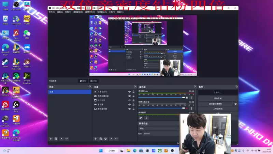Open NVIDIA Broadcast desktop shortcut
The height and width of the screenshot is (154, 273).
27,78
